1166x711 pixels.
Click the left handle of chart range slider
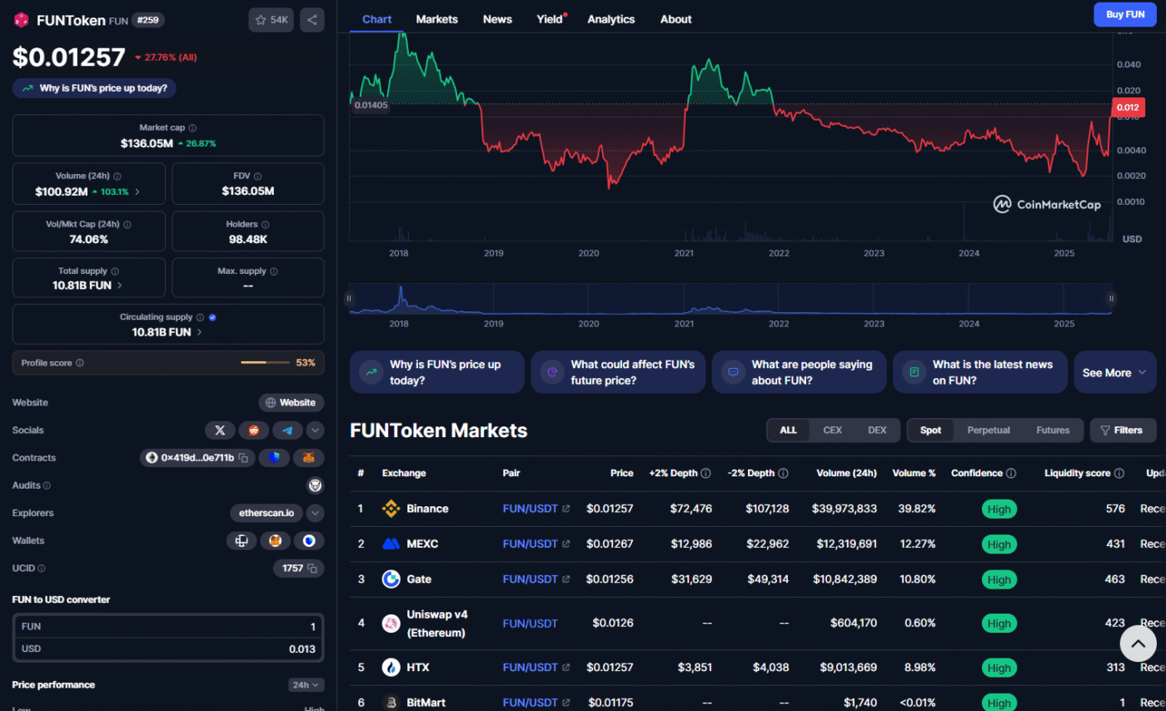click(x=349, y=298)
